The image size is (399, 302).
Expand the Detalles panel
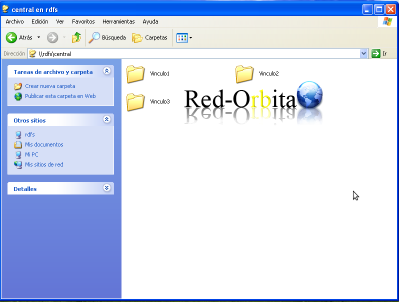(x=107, y=188)
